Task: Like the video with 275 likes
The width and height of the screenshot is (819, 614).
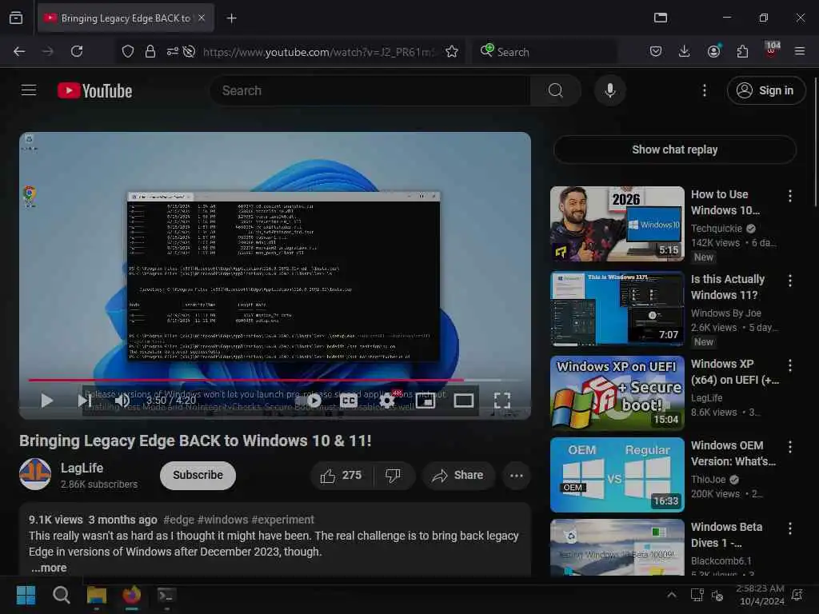Action: [342, 475]
